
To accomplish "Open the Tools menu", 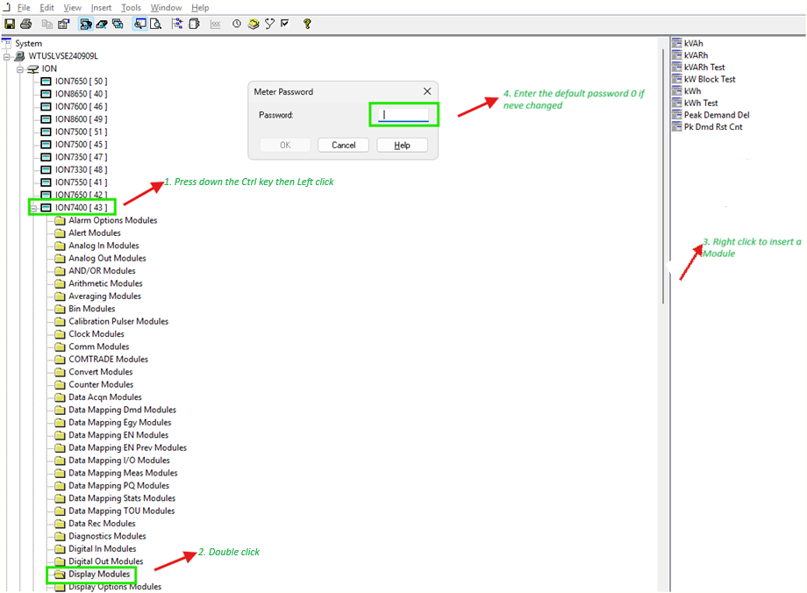I will click(x=131, y=8).
